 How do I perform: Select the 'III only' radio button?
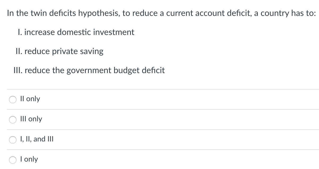coord(12,120)
